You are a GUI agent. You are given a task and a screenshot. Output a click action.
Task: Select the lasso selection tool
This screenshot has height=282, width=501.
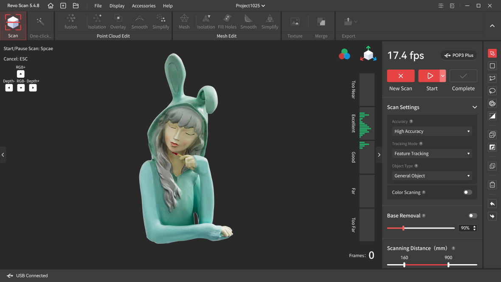click(492, 91)
